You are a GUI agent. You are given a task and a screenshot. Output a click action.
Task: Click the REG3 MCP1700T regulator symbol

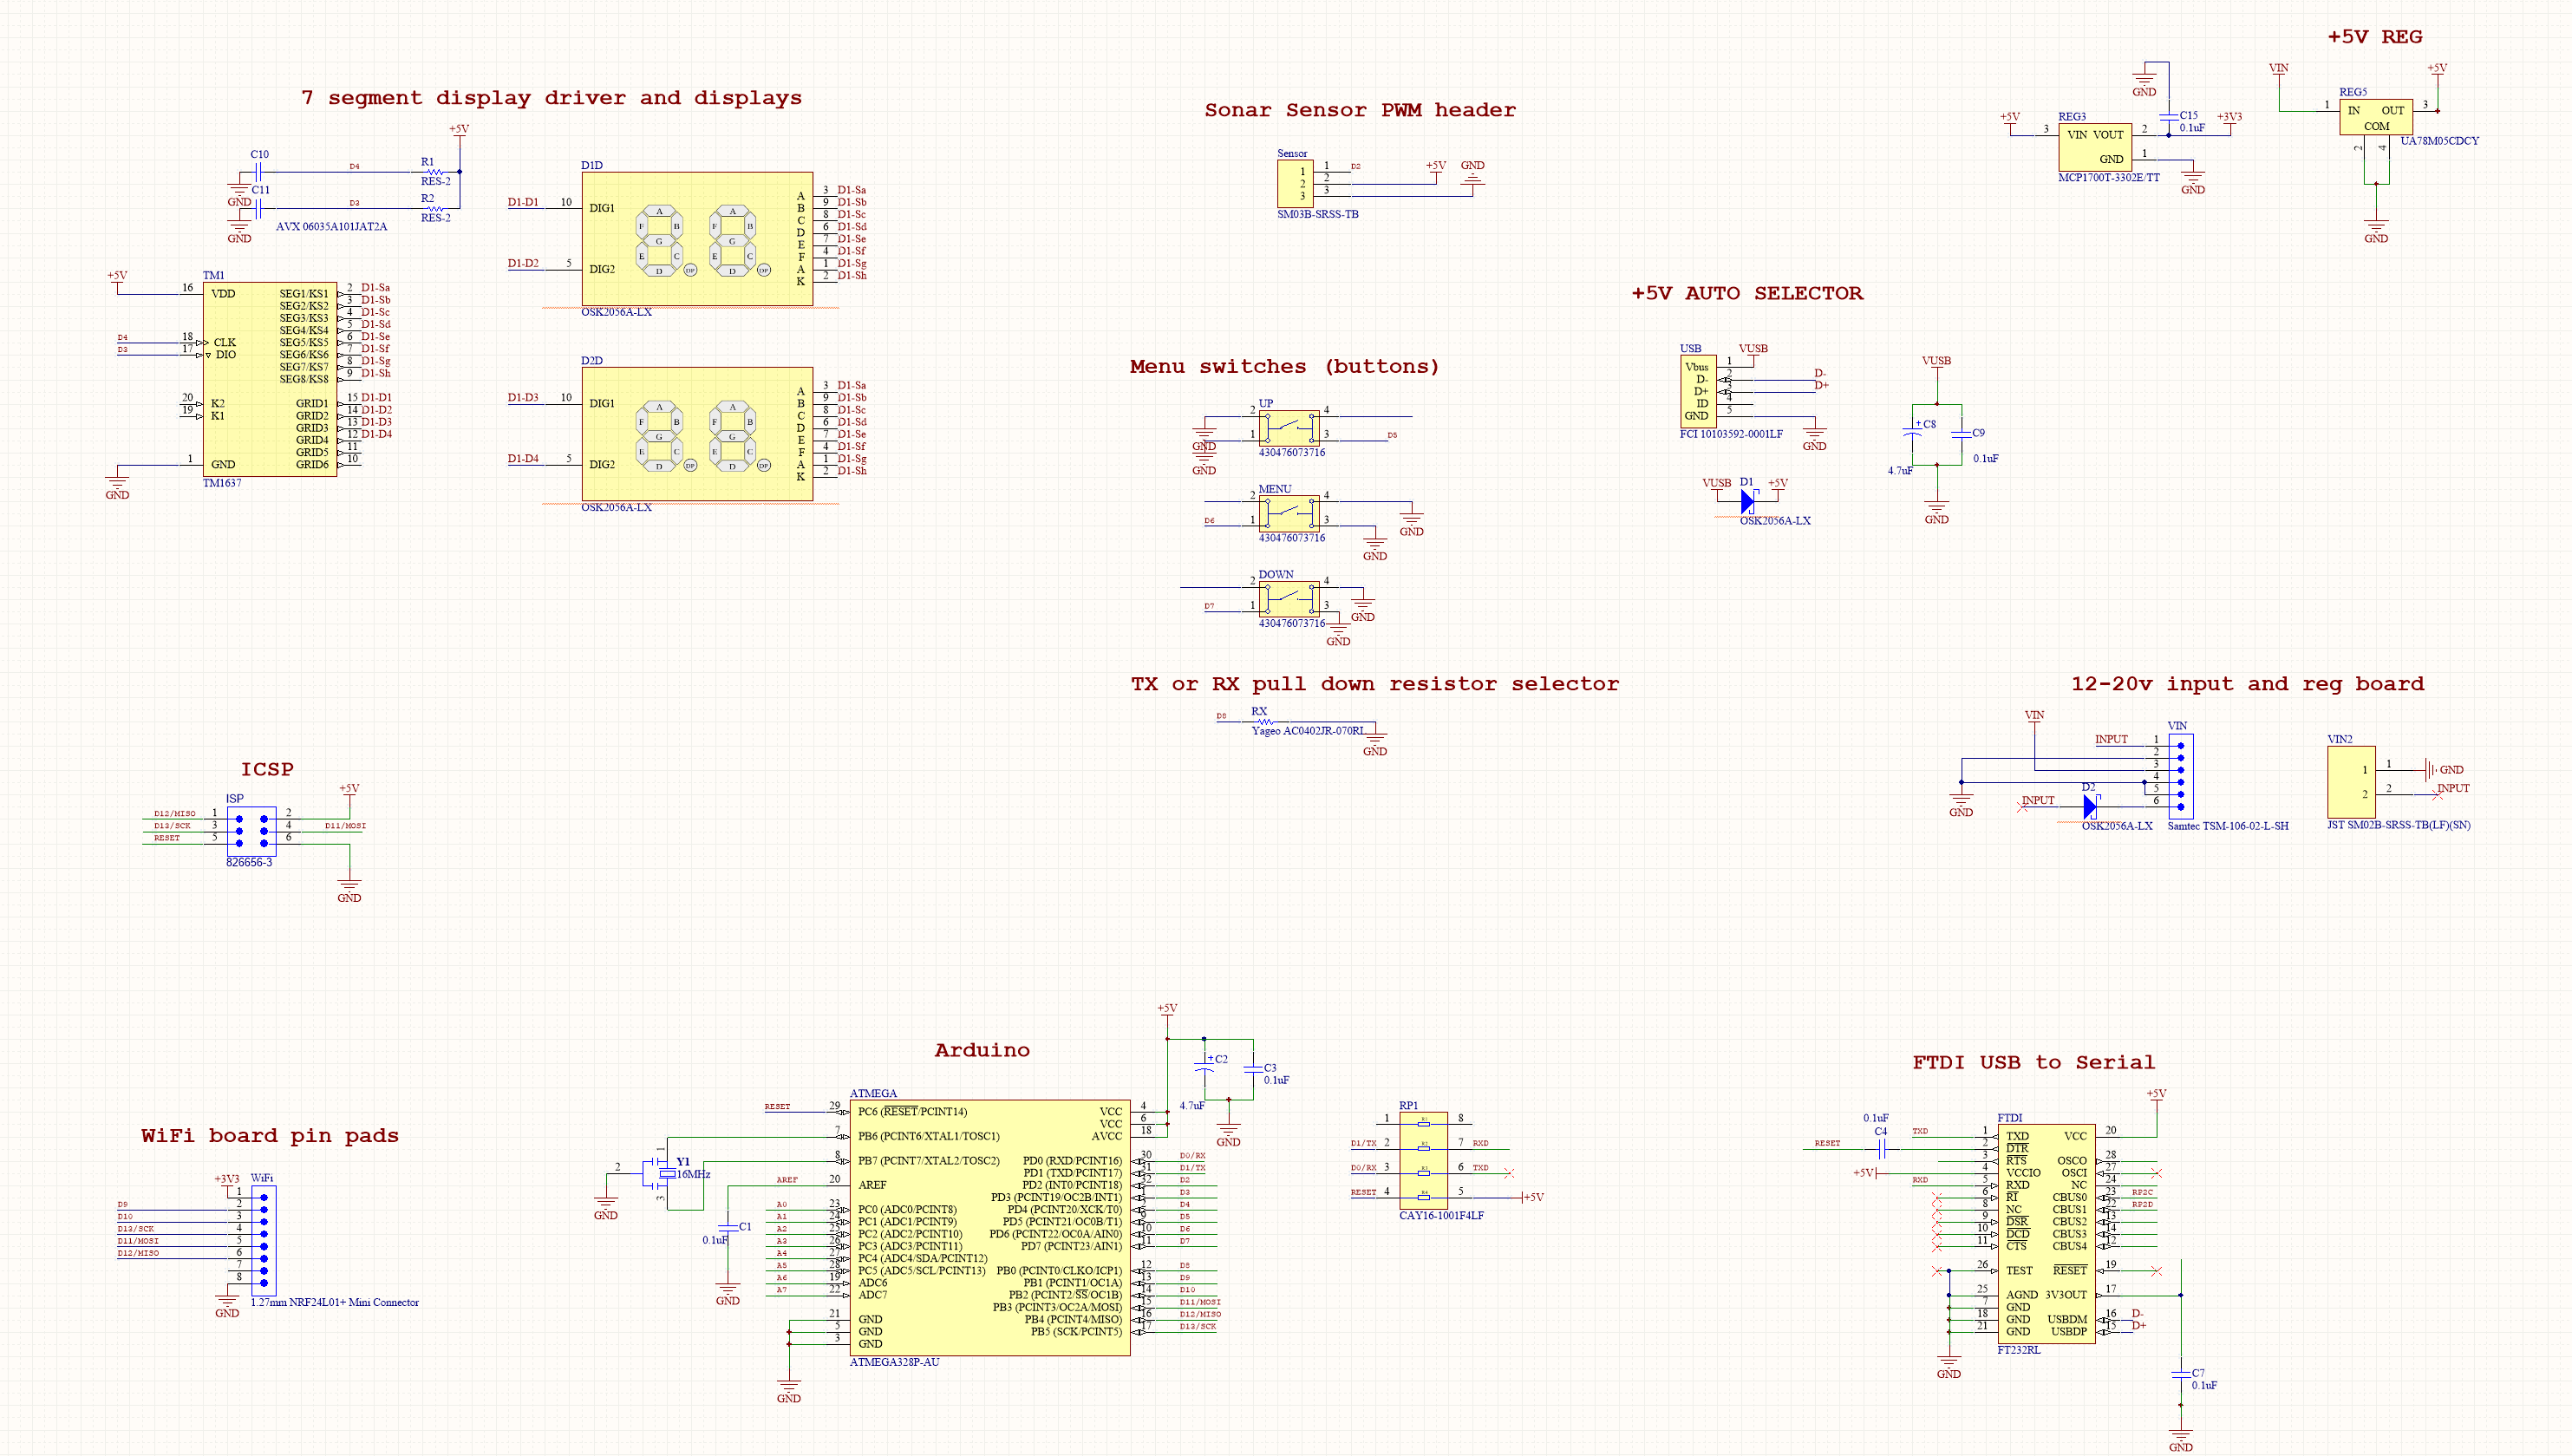pos(2094,147)
